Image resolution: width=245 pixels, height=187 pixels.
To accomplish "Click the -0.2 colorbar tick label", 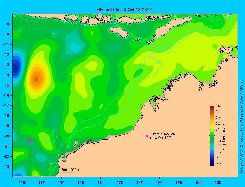I will coord(218,147).
